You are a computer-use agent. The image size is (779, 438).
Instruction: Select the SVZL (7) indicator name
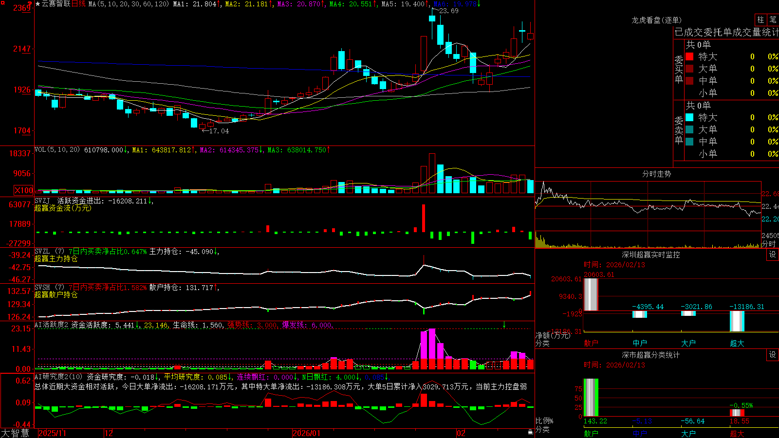click(49, 252)
